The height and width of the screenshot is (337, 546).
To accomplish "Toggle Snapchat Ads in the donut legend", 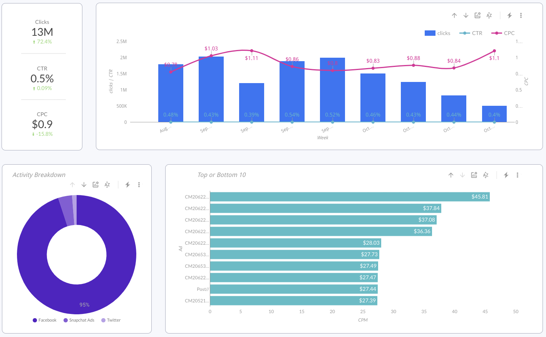I will click(79, 320).
